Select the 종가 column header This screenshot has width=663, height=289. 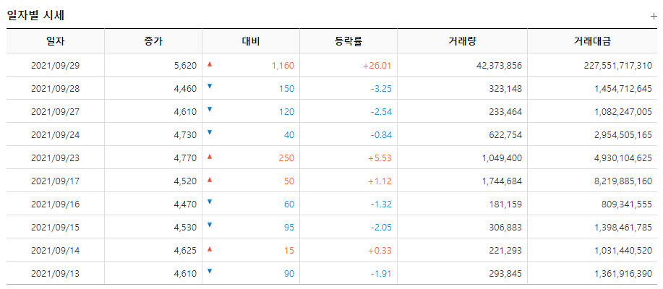pyautogui.click(x=153, y=41)
